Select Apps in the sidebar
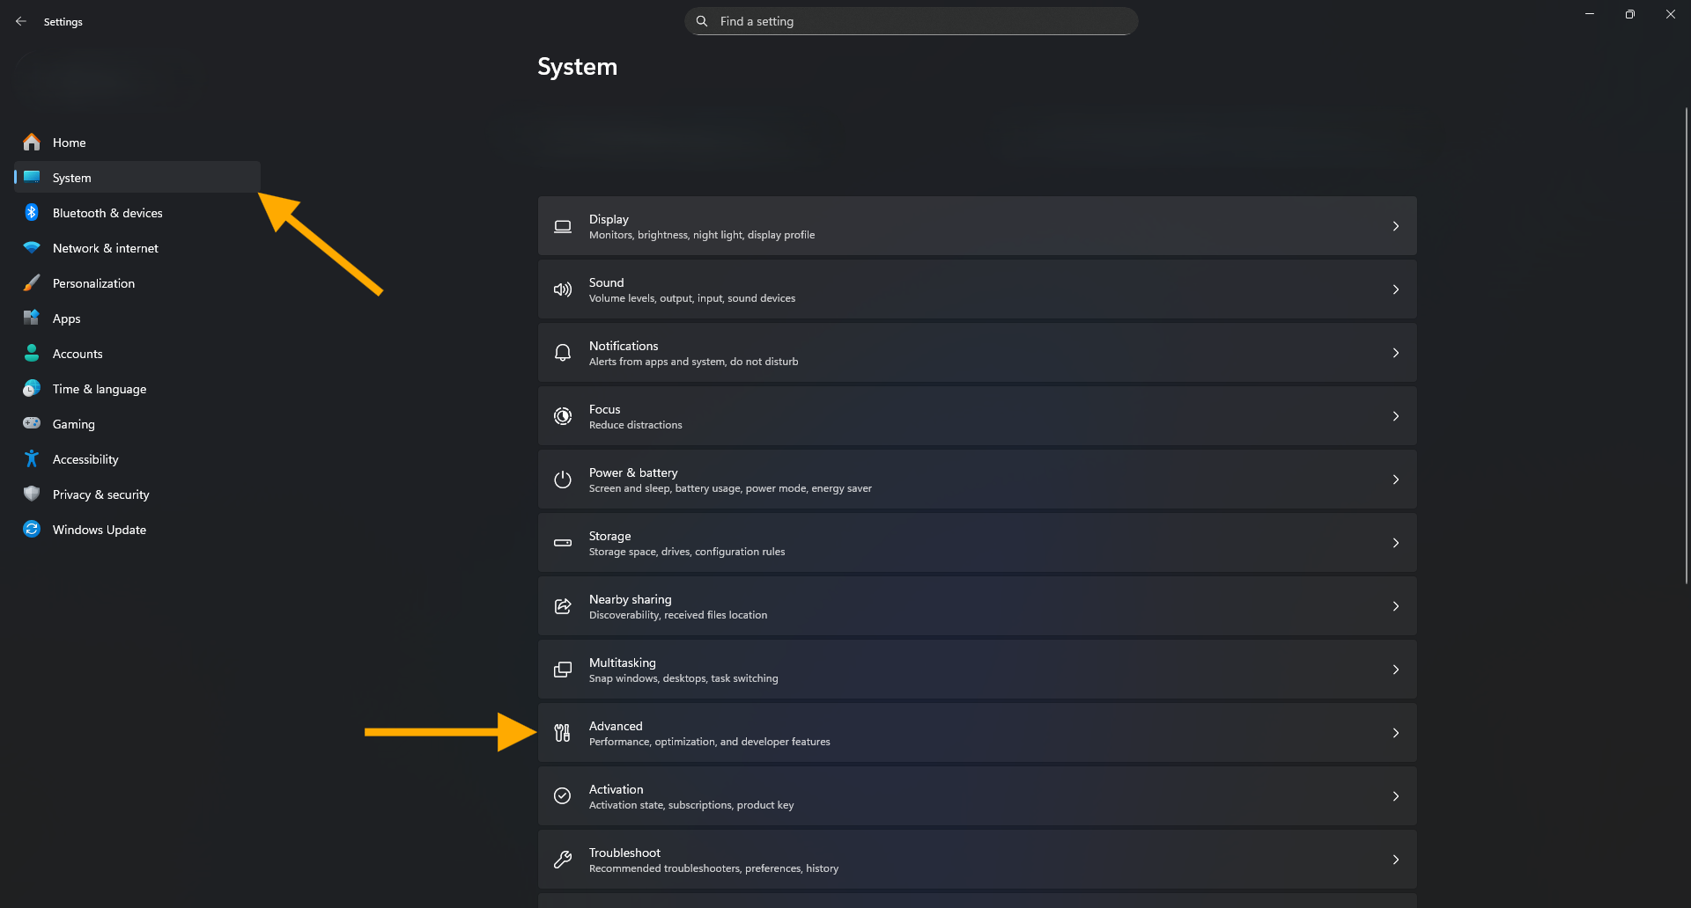Screen dimensions: 1691x908 point(67,319)
